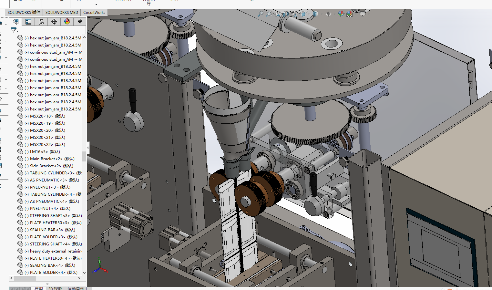The image size is (492, 290).
Task: Open the DisplayManager color ball tab
Action: tap(67, 22)
